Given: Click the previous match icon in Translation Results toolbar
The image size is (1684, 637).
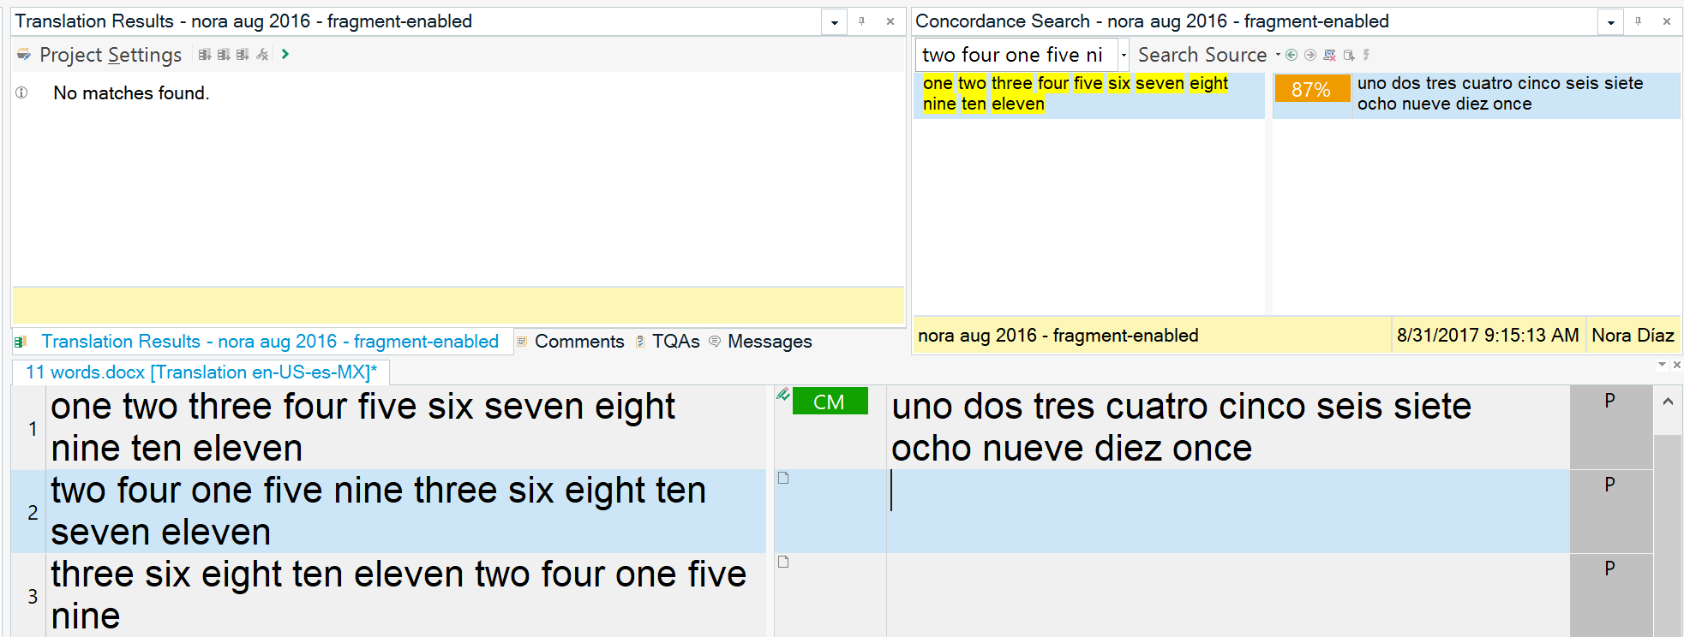Looking at the screenshot, I should pos(205,55).
